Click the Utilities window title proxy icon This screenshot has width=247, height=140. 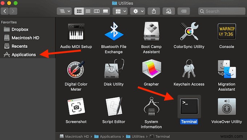pos(114,3)
